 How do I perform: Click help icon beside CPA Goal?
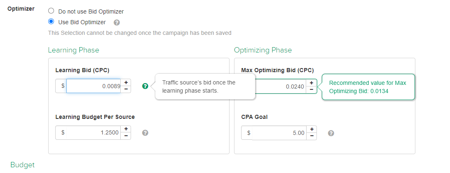[x=331, y=133]
